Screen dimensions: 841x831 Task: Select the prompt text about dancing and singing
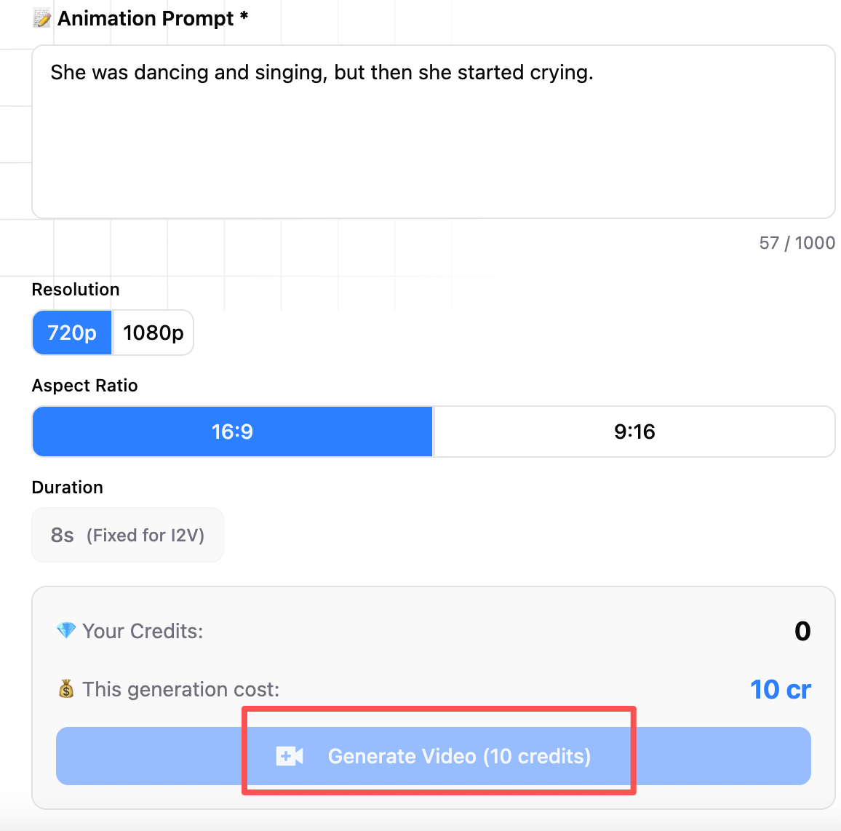tap(321, 72)
